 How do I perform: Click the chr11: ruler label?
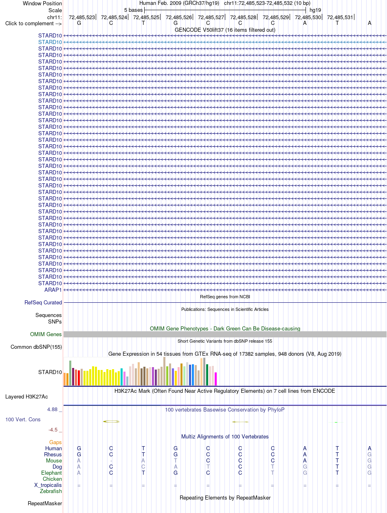coord(55,17)
